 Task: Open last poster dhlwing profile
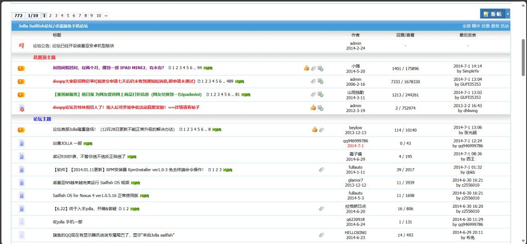coord(471,110)
